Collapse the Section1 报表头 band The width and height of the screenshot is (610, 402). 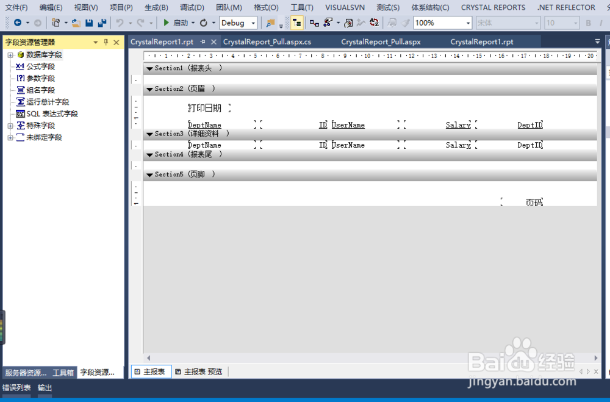click(150, 68)
